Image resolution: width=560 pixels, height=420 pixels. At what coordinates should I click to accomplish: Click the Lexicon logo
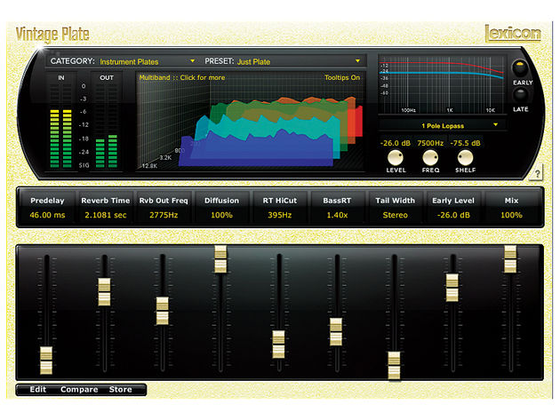513,34
